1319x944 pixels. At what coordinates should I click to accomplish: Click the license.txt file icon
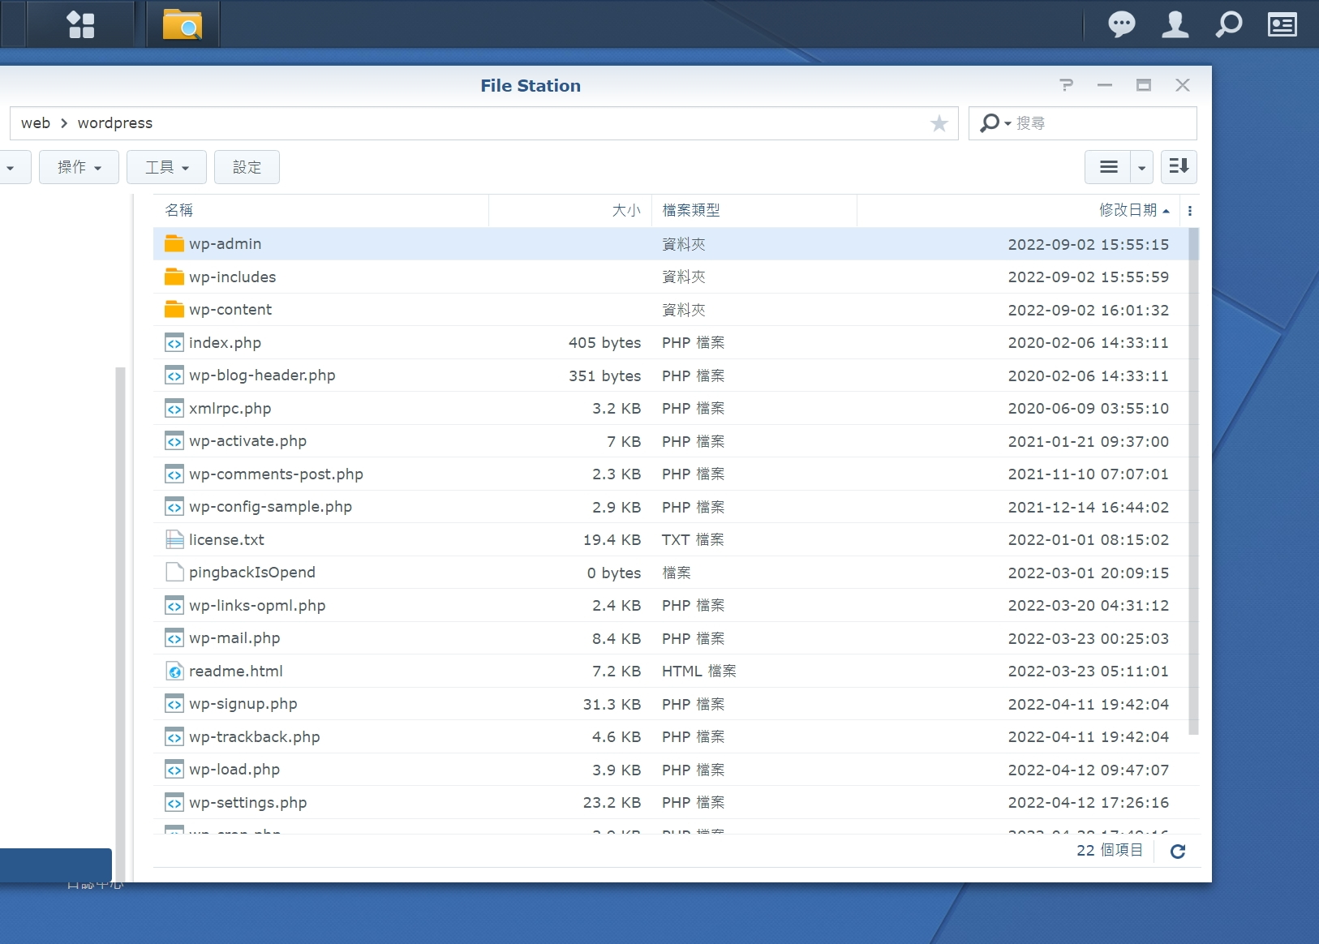click(x=174, y=539)
